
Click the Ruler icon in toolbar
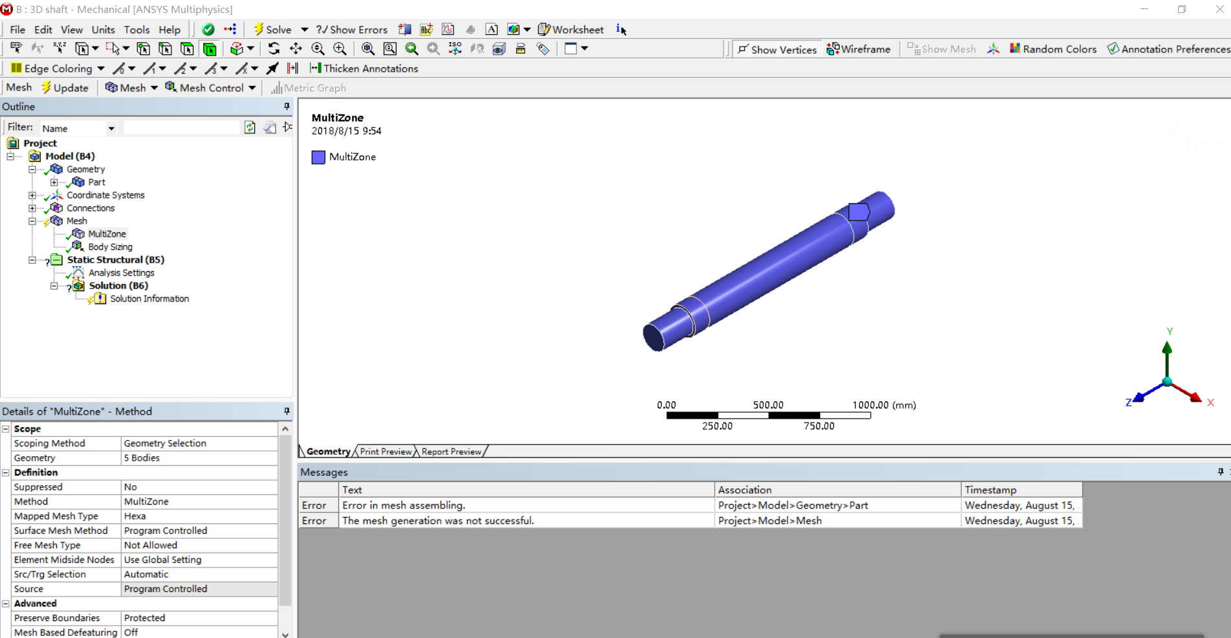(x=521, y=49)
